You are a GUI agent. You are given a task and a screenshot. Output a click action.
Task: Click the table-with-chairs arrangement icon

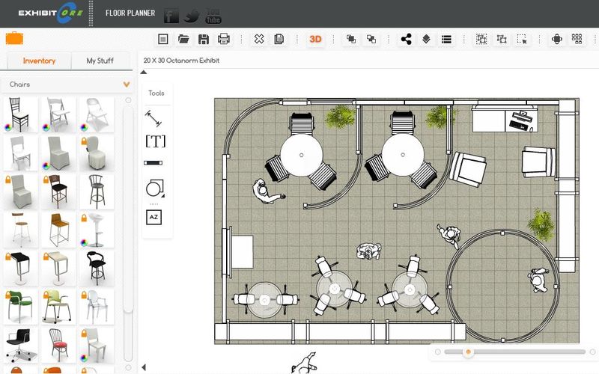coord(557,39)
